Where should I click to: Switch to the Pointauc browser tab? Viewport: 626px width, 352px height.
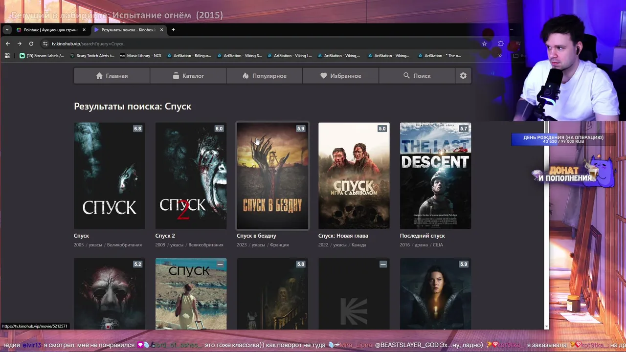[x=51, y=30]
